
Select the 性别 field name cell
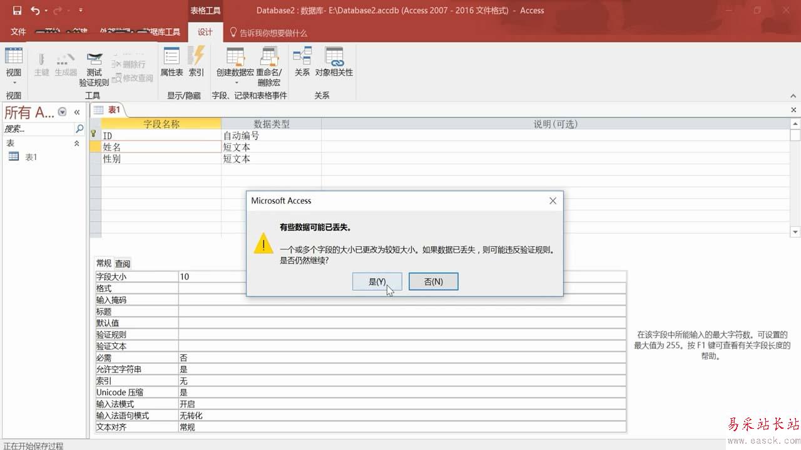161,159
